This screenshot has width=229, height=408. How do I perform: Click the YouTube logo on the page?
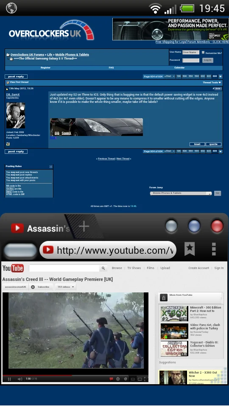point(13,268)
